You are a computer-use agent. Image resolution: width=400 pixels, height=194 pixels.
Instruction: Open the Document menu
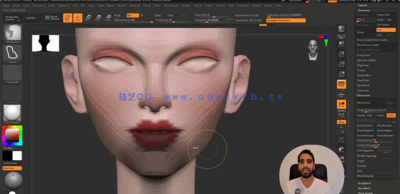39,5
